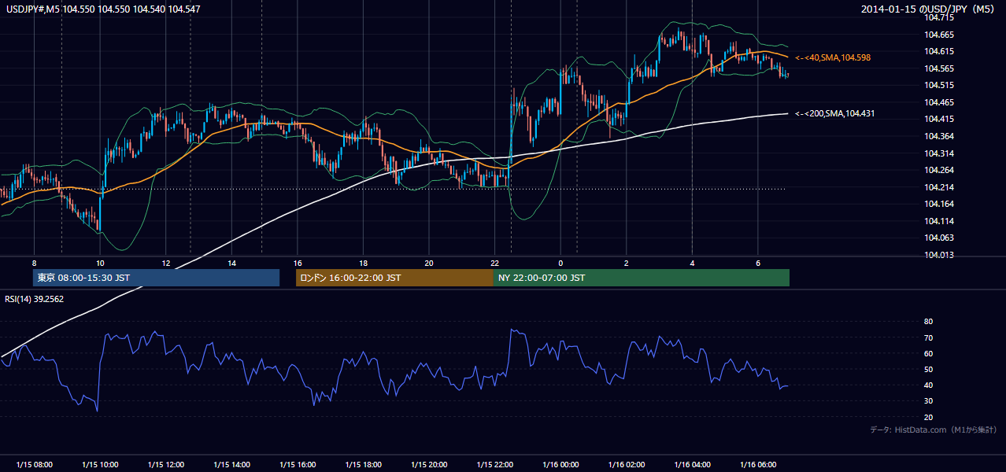
Task: Click the 1/15 22:00 time axis label
Action: tap(494, 465)
